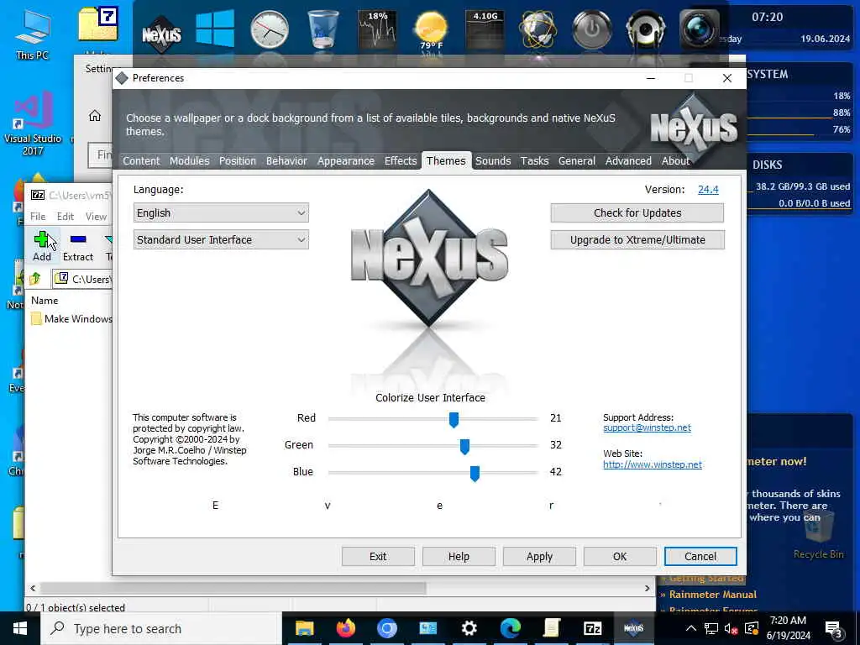Click the Green colorize slider handle
The height and width of the screenshot is (645, 860).
coord(464,447)
